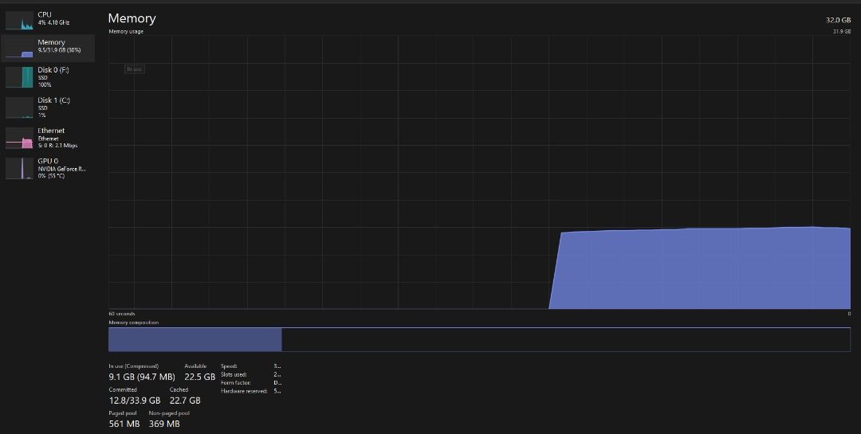861x434 pixels.
Task: Click the 'In use' graph tooltip label
Action: [x=134, y=69]
